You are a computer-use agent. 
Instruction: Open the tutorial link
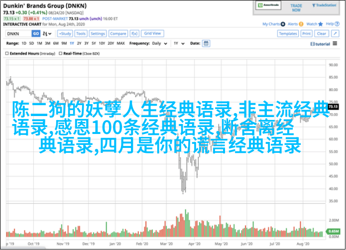point(323,44)
